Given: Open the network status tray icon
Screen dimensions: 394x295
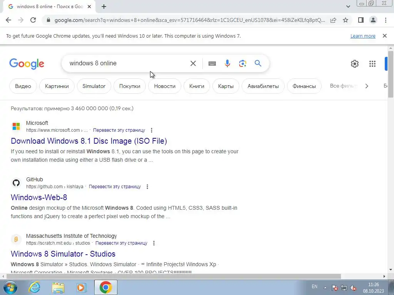Looking at the screenshot, I should 344,288.
